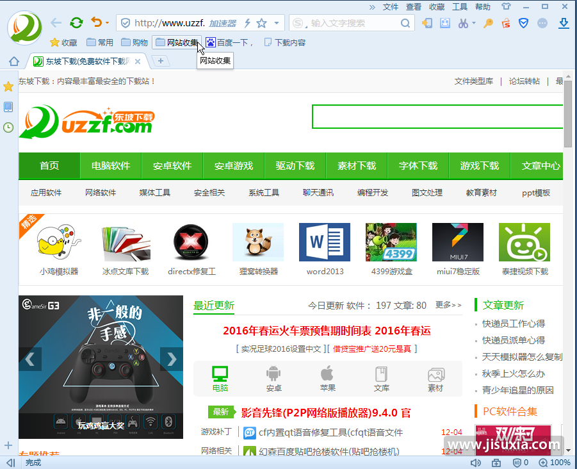Open dropdown next to undo icon
Image resolution: width=577 pixels, height=469 pixels.
tap(107, 23)
